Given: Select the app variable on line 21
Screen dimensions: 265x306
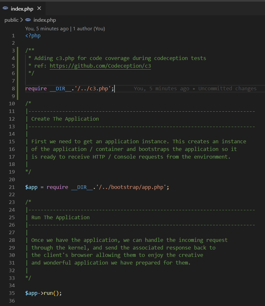Looking at the screenshot, I should [31, 187].
